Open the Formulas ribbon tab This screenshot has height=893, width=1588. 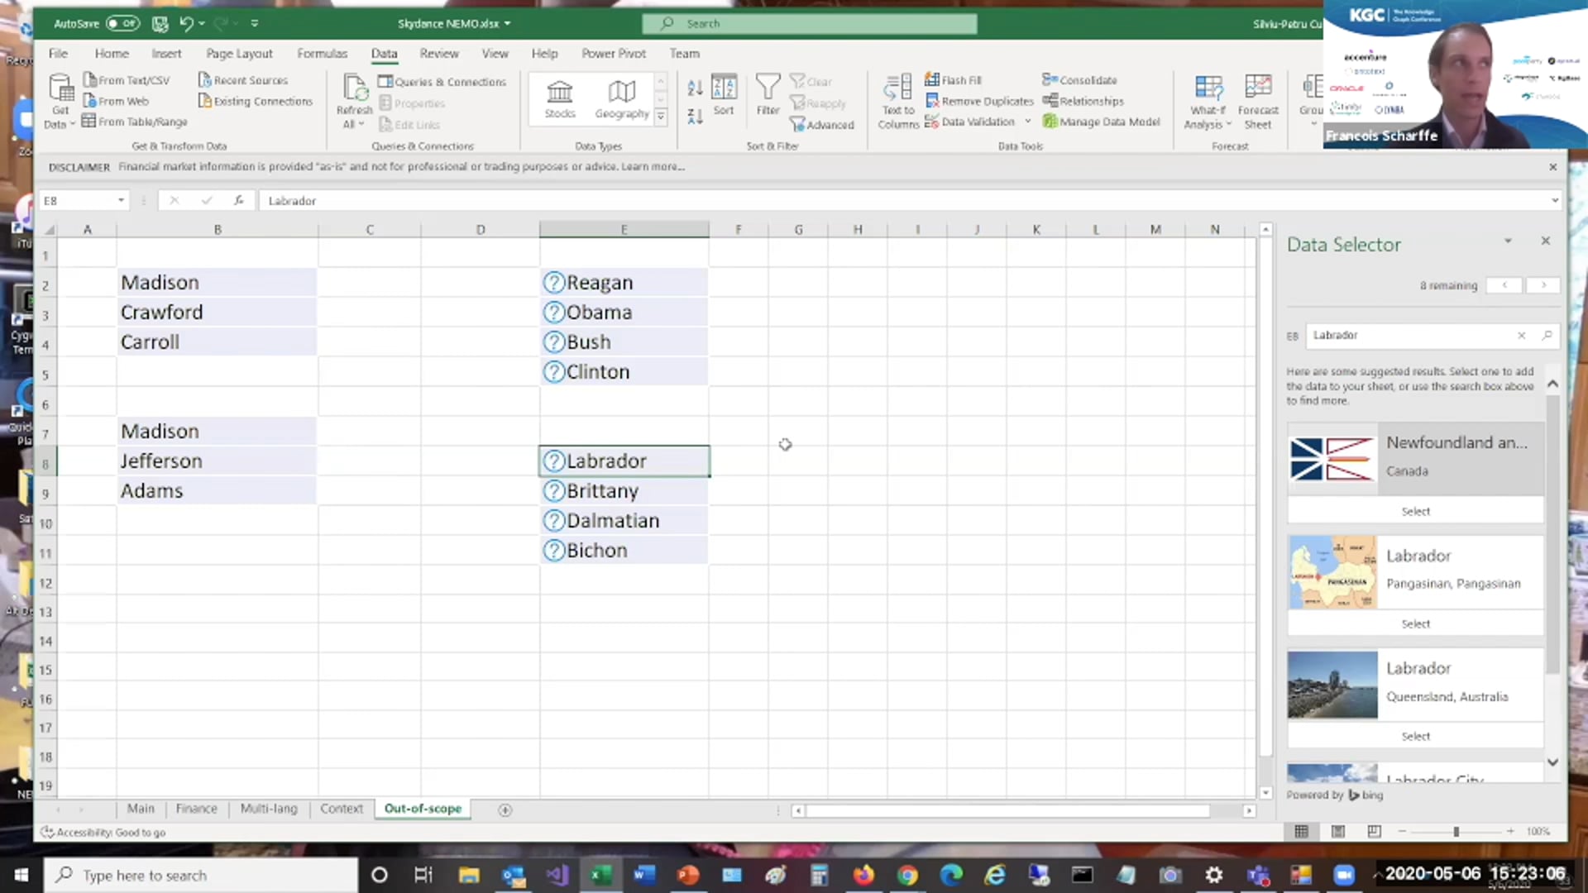[x=322, y=53]
